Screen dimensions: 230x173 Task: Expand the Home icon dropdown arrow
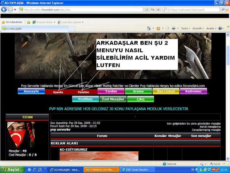pos(153,28)
